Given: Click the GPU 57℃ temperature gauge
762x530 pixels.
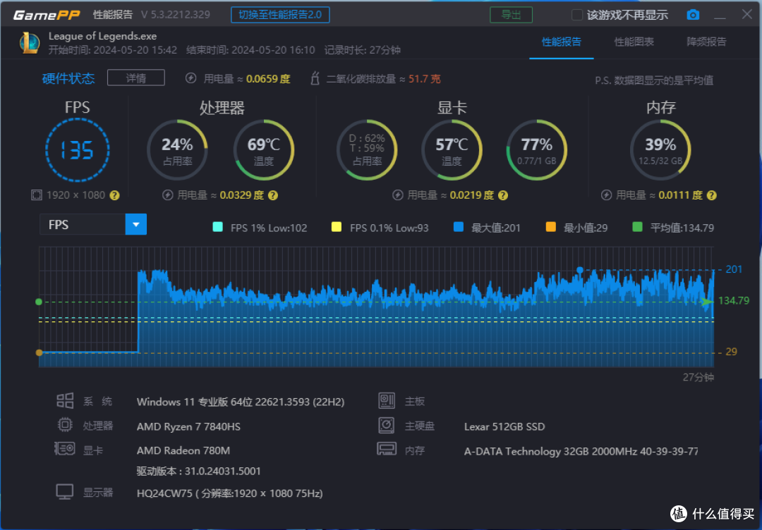Looking at the screenshot, I should tap(452, 150).
